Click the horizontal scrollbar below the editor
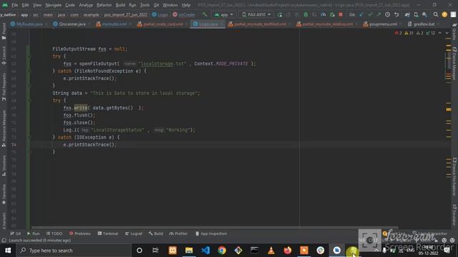This screenshot has height=257, width=458. 215,227
